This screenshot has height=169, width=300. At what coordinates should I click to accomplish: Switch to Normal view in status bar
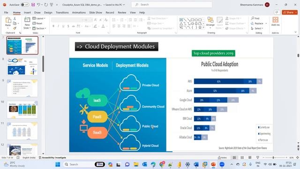click(x=234, y=158)
